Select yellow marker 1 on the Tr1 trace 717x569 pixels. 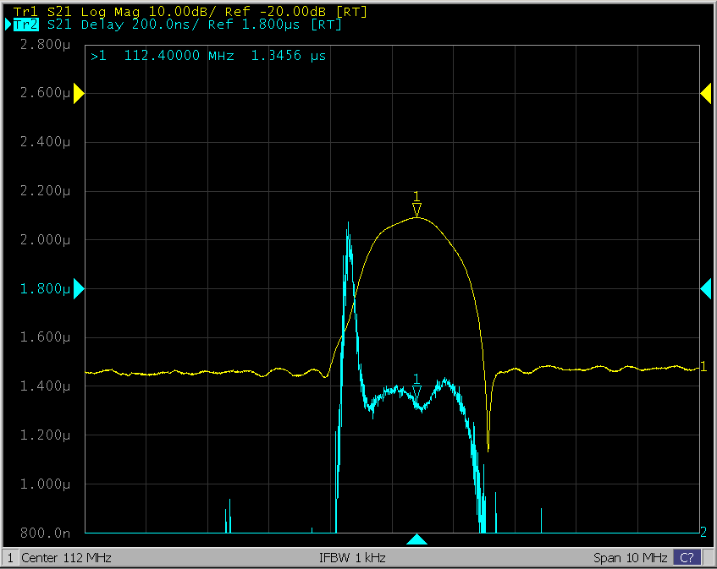(x=416, y=210)
